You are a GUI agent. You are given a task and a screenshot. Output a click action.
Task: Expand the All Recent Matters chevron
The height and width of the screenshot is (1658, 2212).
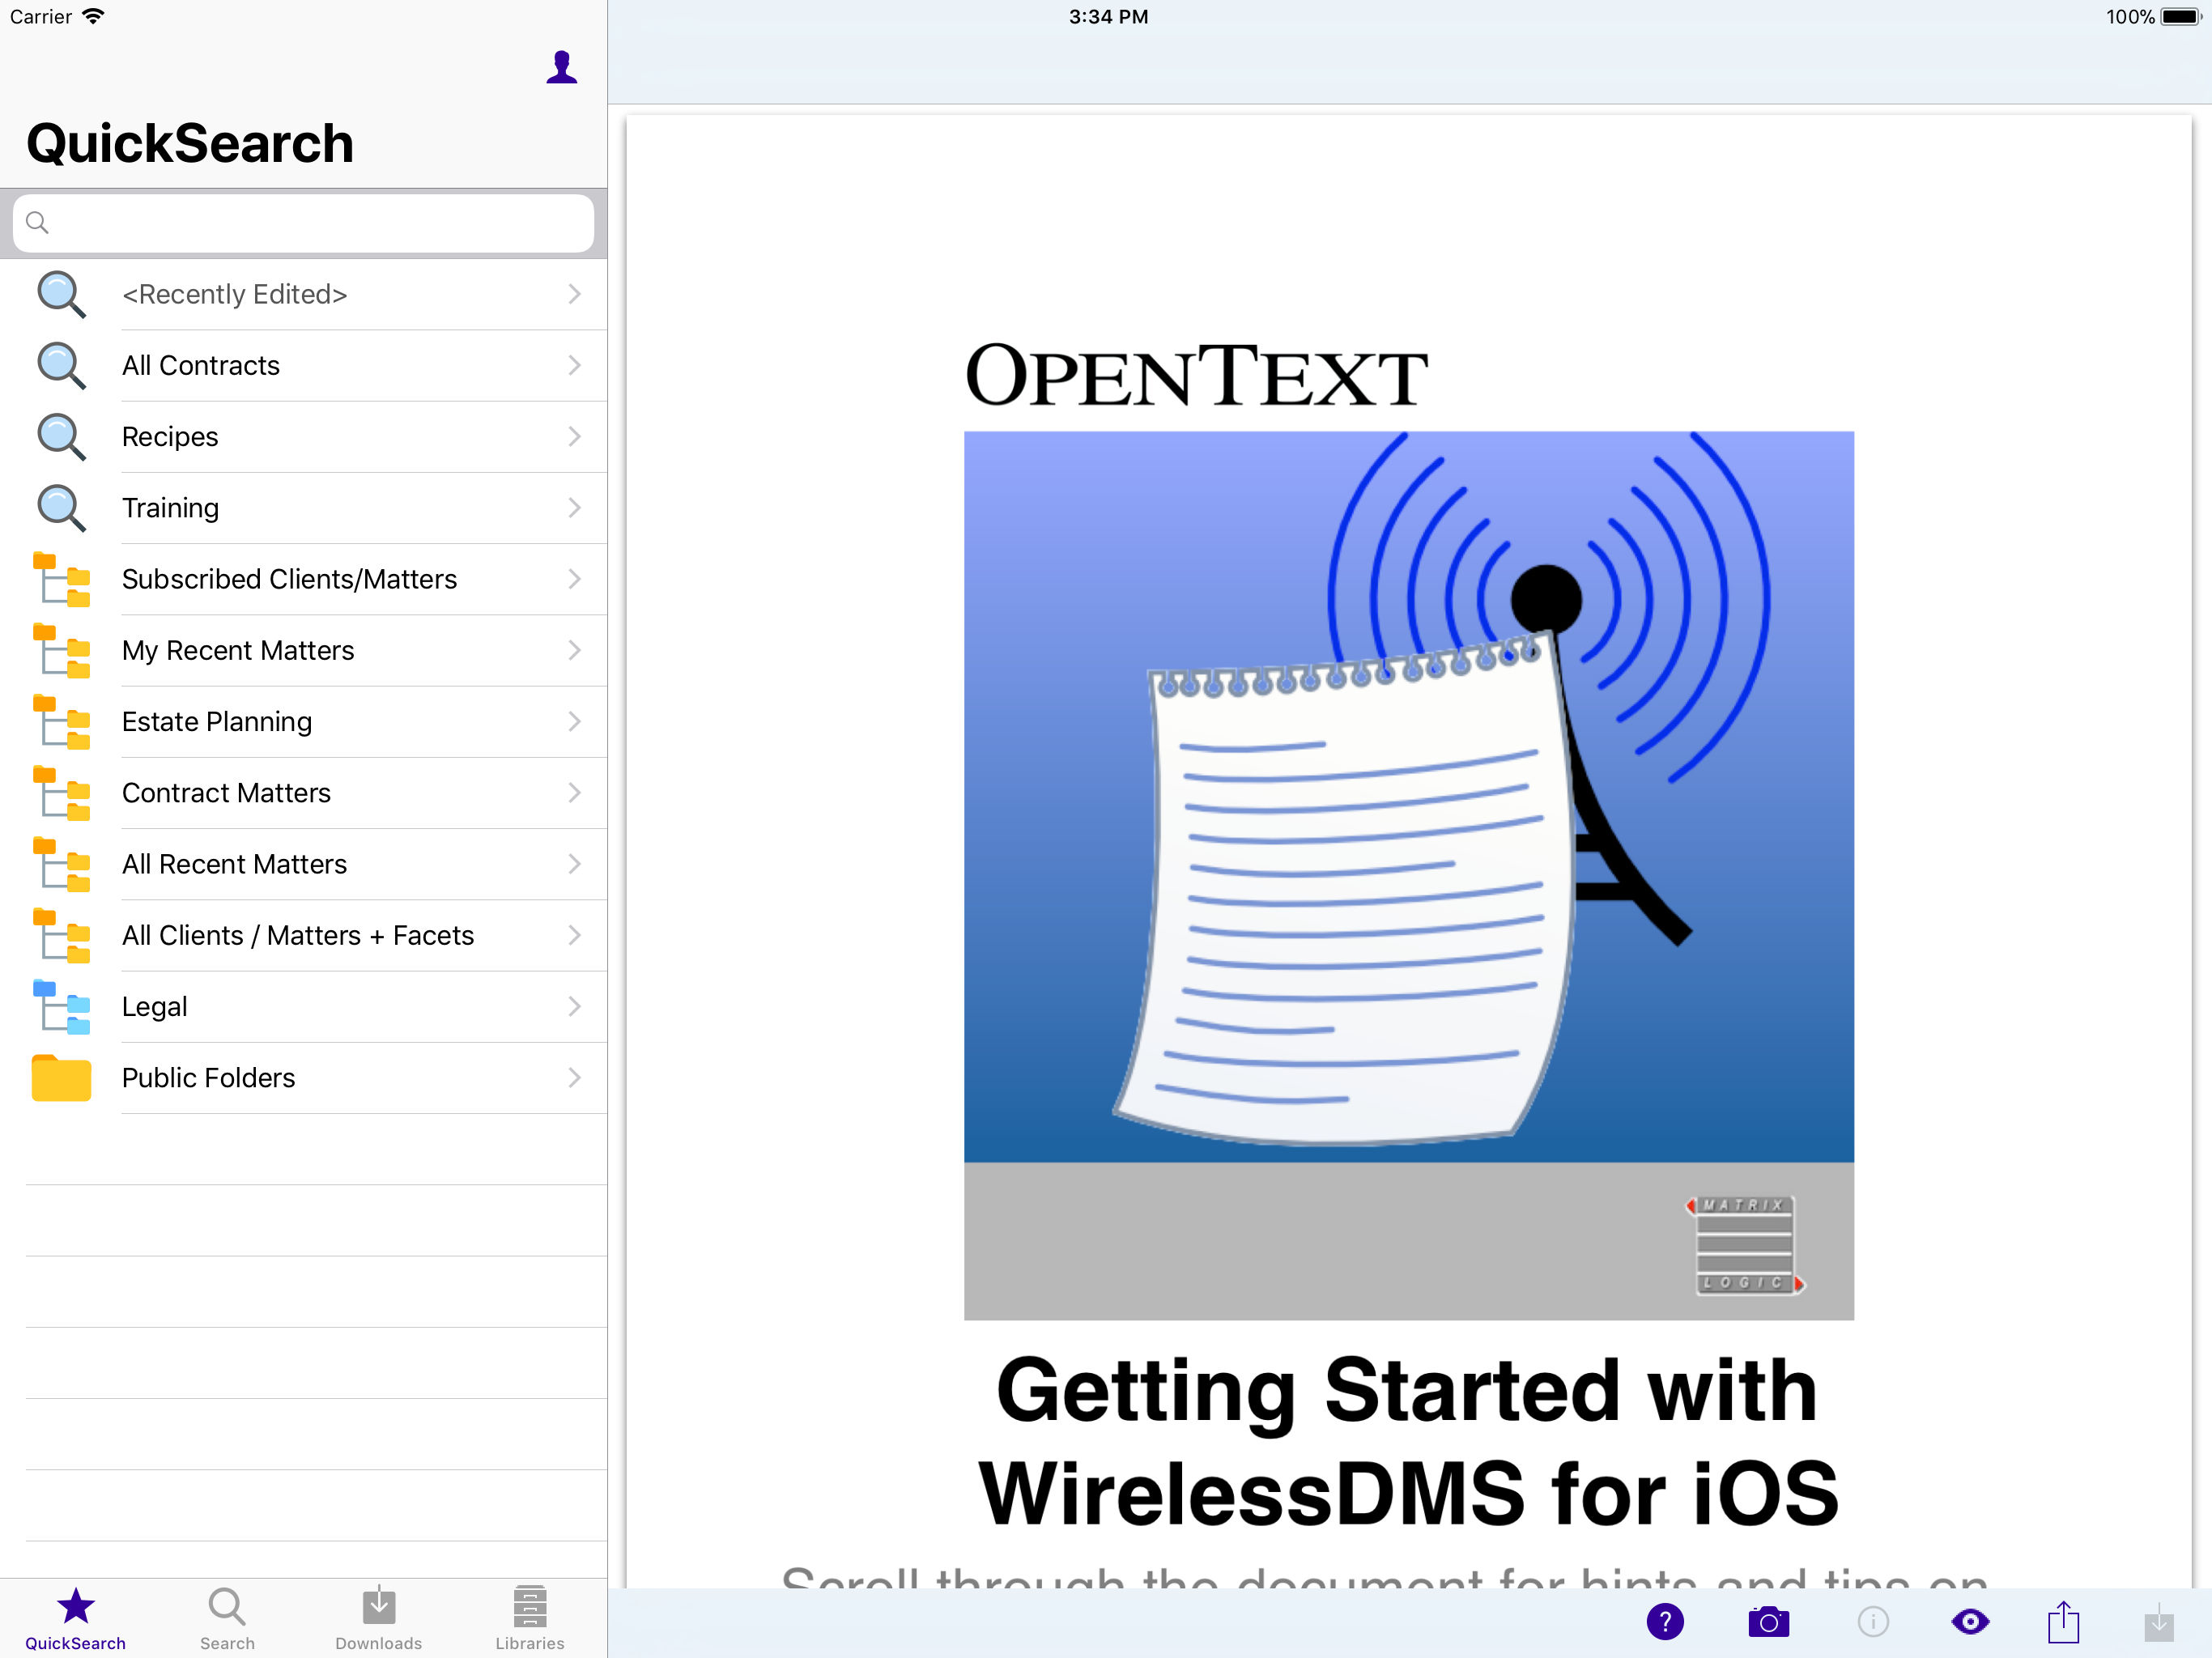[x=574, y=863]
